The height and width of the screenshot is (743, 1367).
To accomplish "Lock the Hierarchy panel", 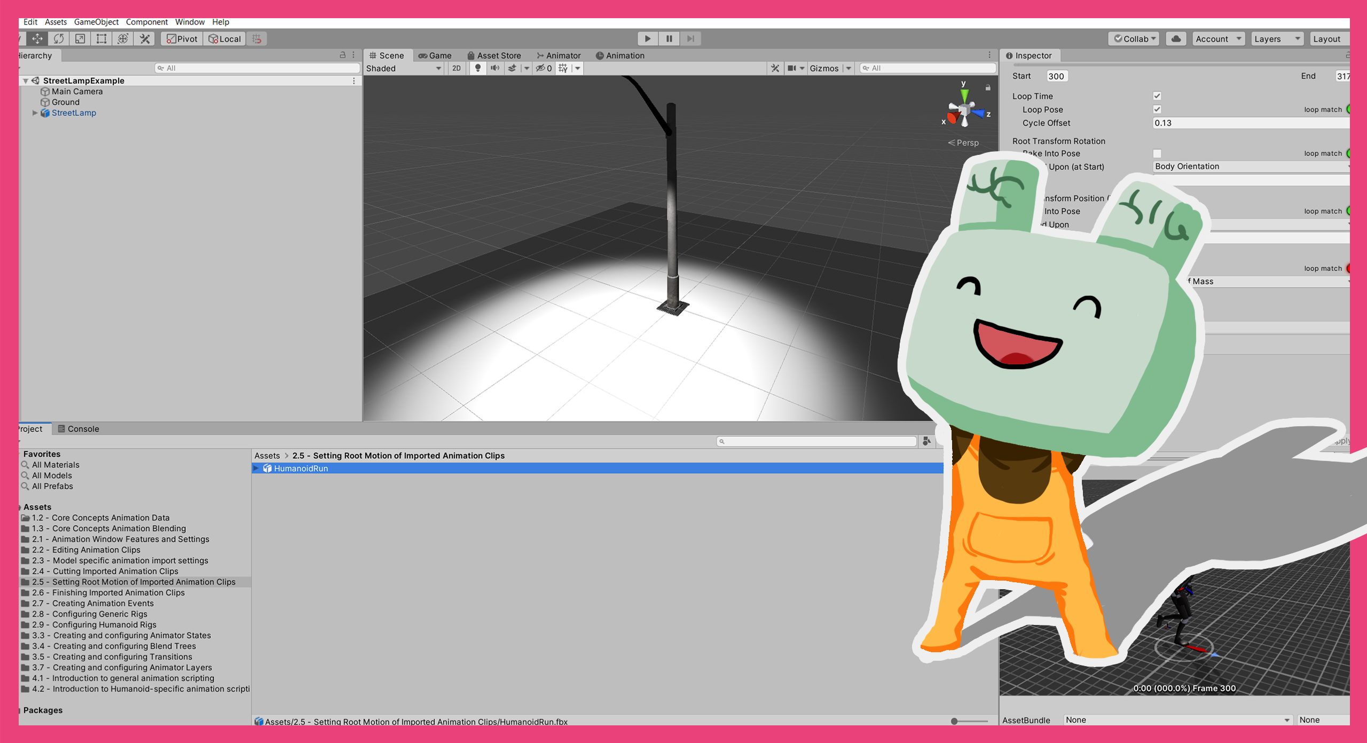I will 343,55.
